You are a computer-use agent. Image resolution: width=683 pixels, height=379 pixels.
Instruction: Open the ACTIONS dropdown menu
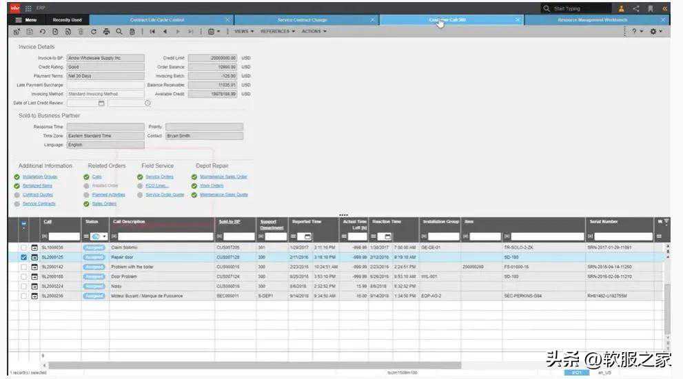pos(314,32)
